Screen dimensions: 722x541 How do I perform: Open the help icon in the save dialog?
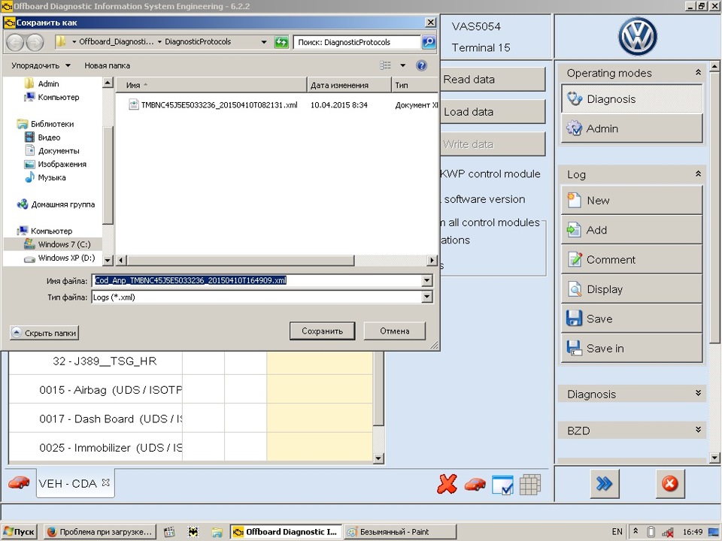(421, 65)
